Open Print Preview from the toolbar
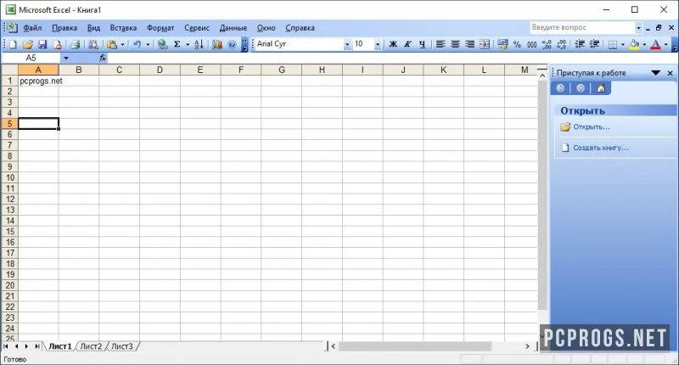Screen dimensions: 679x365 [93, 44]
